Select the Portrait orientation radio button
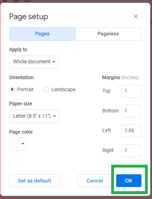 point(12,89)
